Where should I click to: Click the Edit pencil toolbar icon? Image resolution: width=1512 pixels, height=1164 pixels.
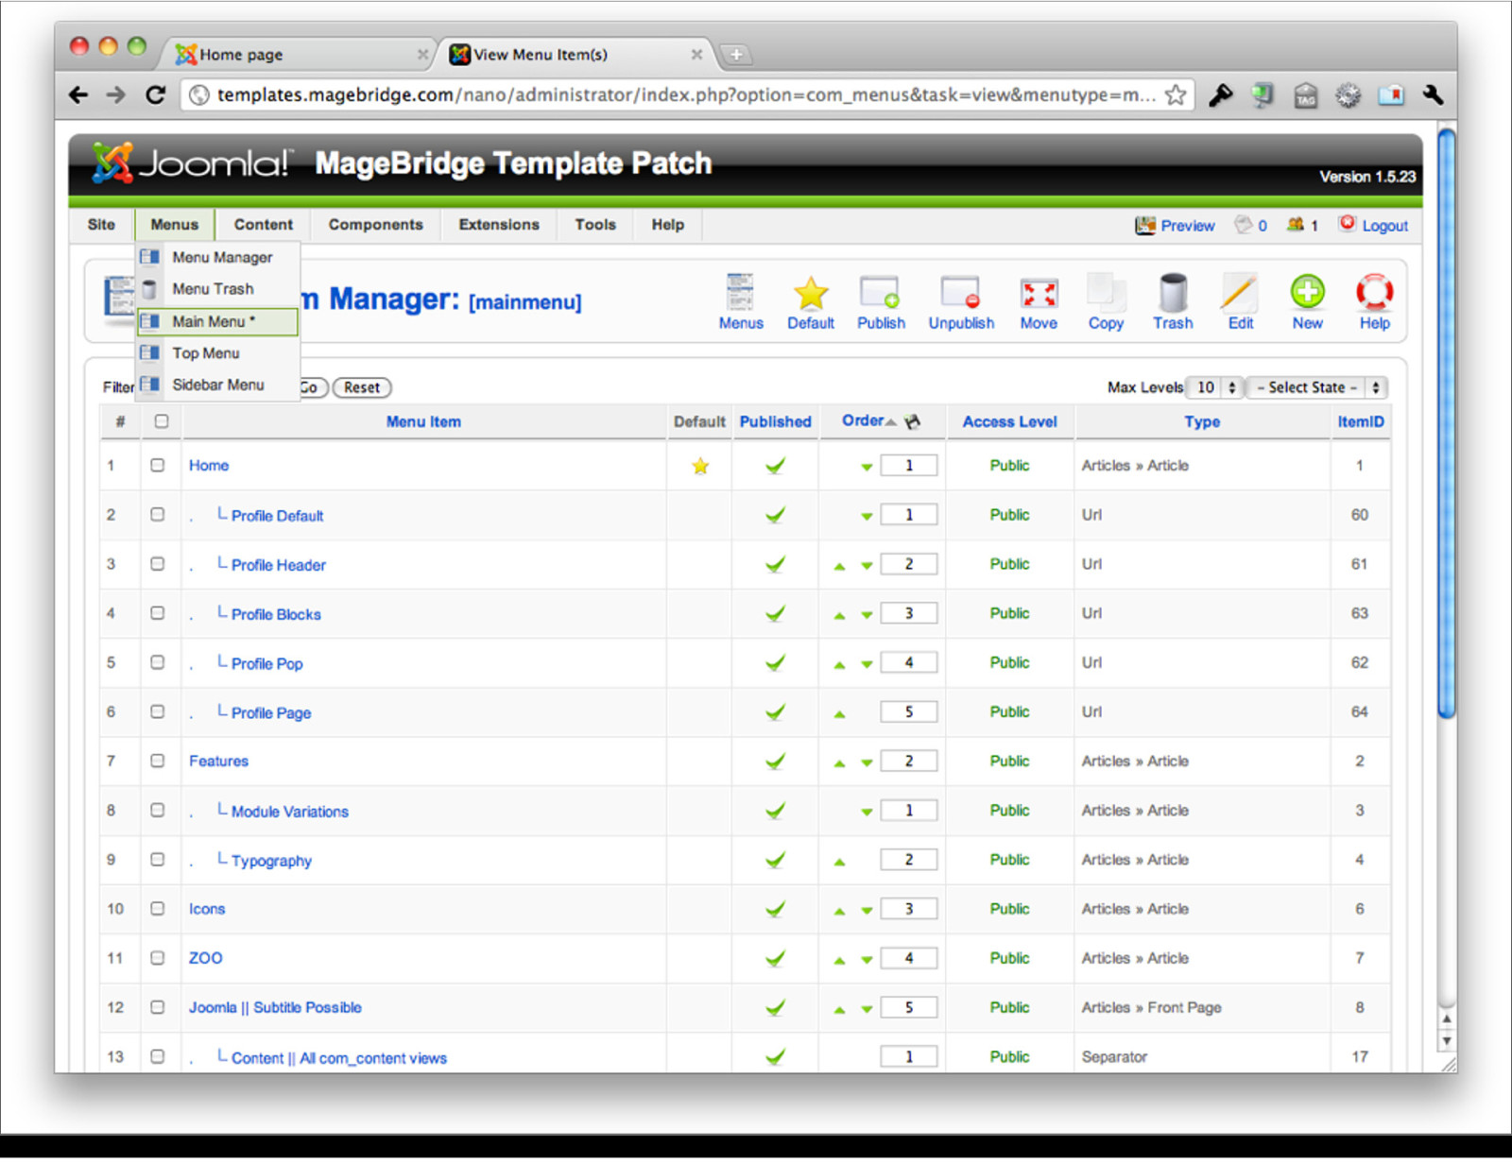1240,293
